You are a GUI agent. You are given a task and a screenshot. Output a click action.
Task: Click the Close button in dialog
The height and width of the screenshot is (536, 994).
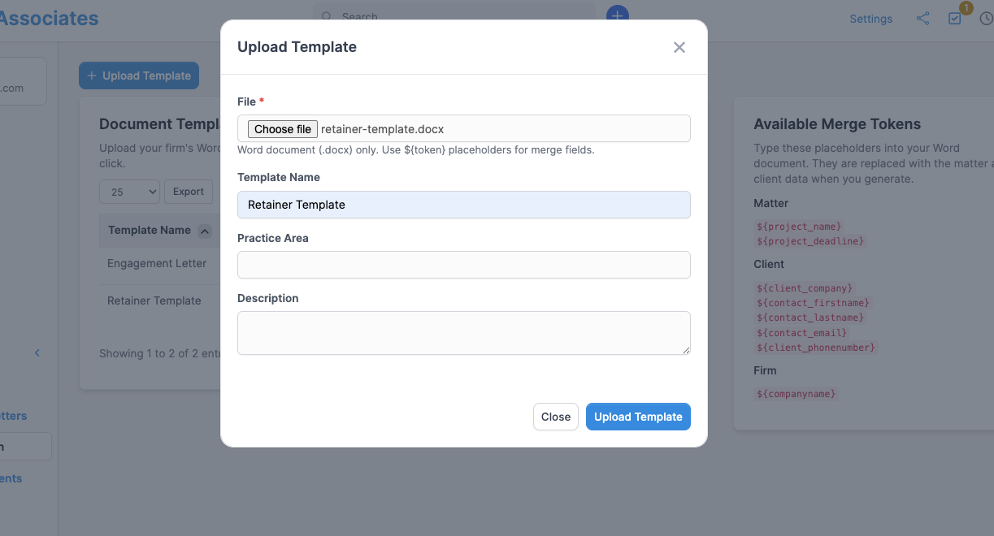556,417
